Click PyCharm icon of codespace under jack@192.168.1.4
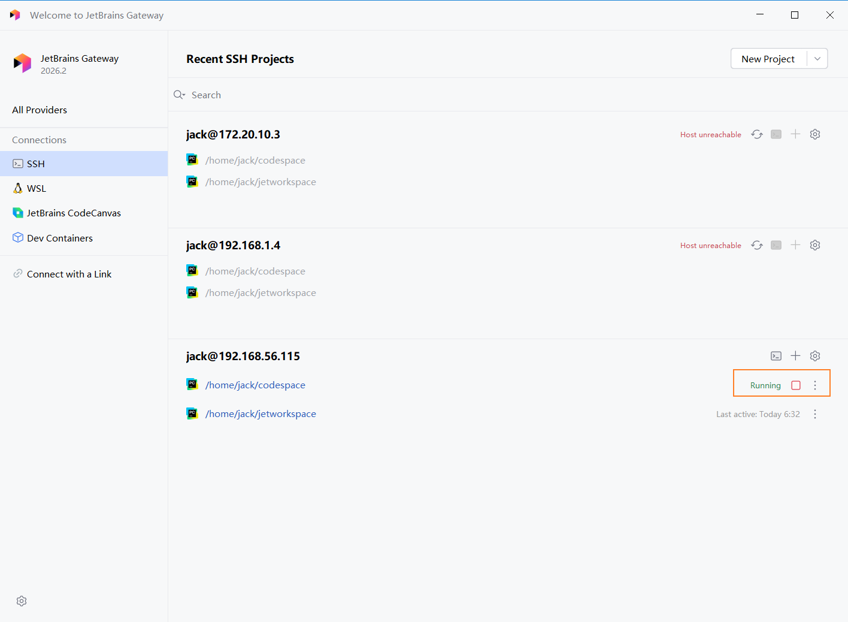The width and height of the screenshot is (848, 622). 192,270
